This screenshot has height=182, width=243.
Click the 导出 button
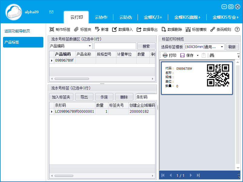click(84, 97)
